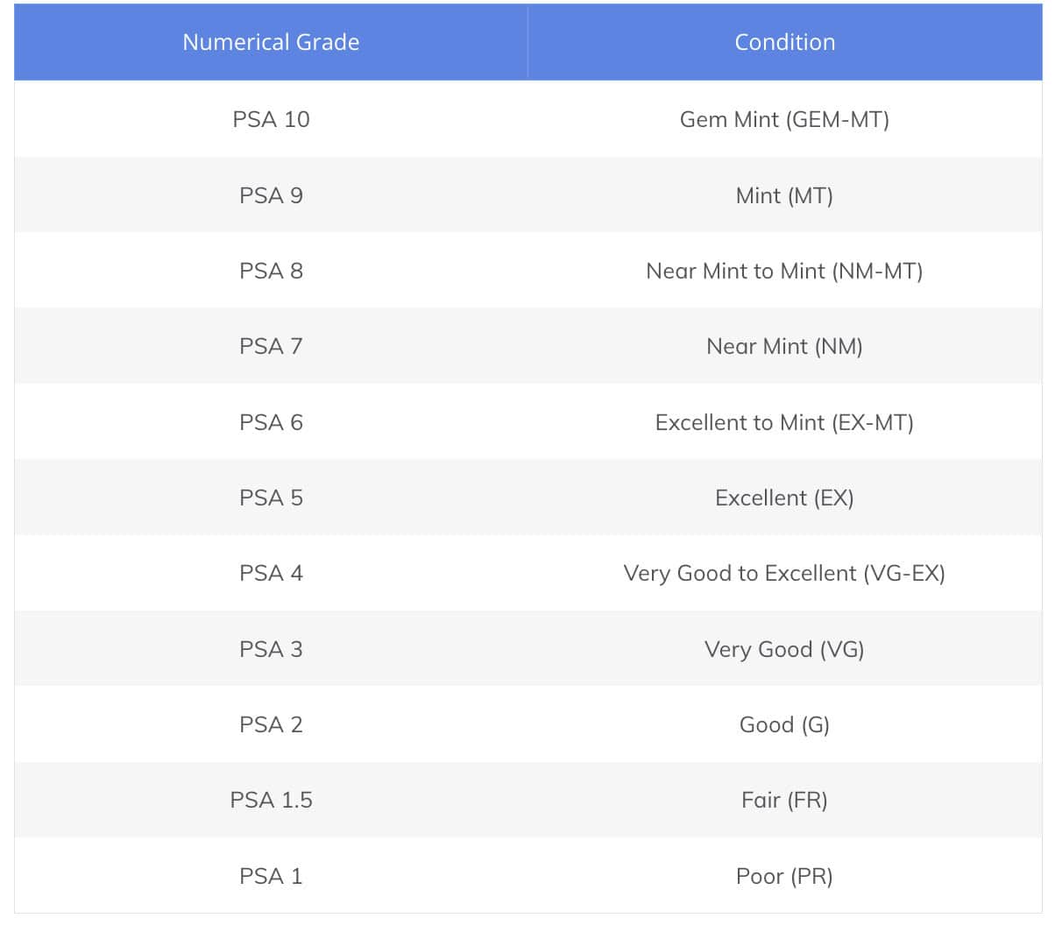
Task: Select the PSA 3 grade cell
Action: tap(271, 649)
